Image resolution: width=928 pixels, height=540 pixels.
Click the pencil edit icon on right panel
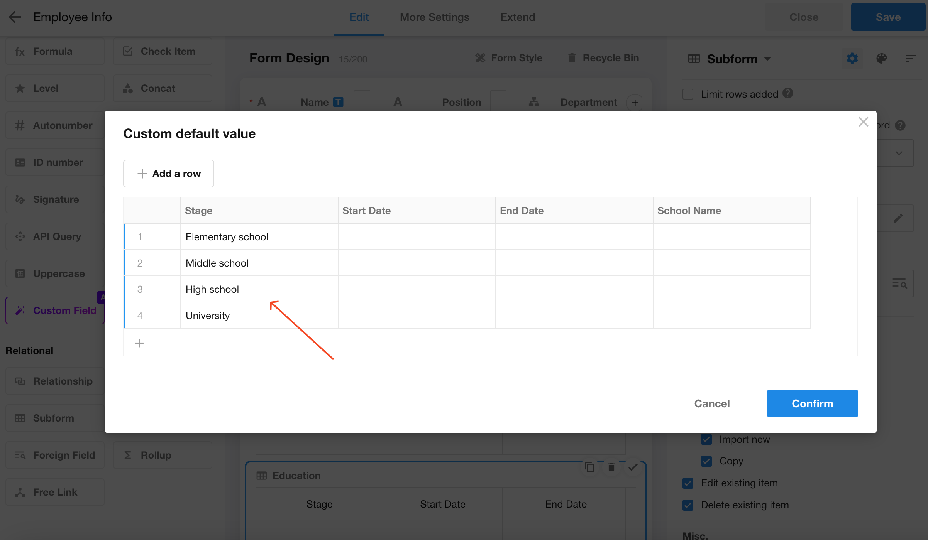pos(898,218)
